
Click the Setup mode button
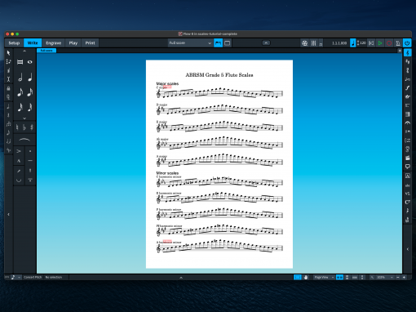14,43
